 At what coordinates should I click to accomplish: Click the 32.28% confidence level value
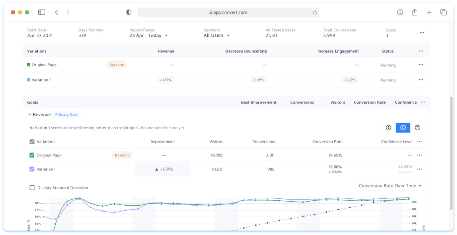405,166
